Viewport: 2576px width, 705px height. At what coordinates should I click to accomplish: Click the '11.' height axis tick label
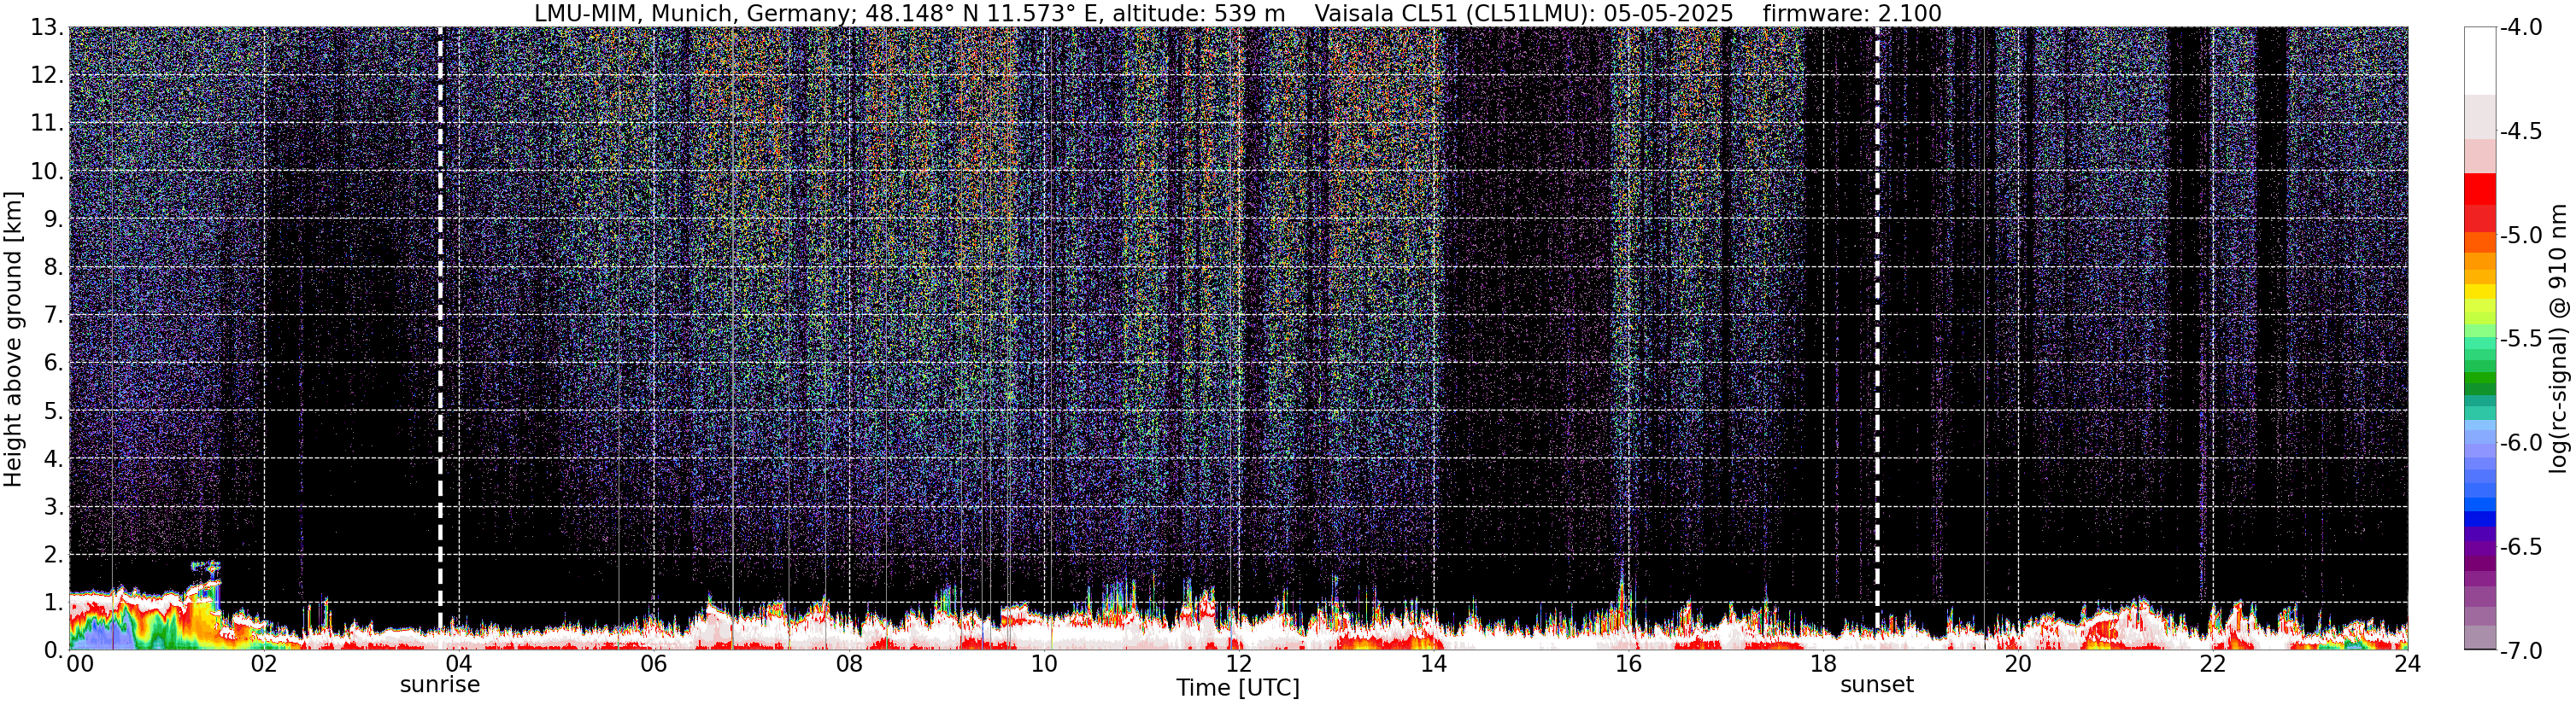point(47,123)
